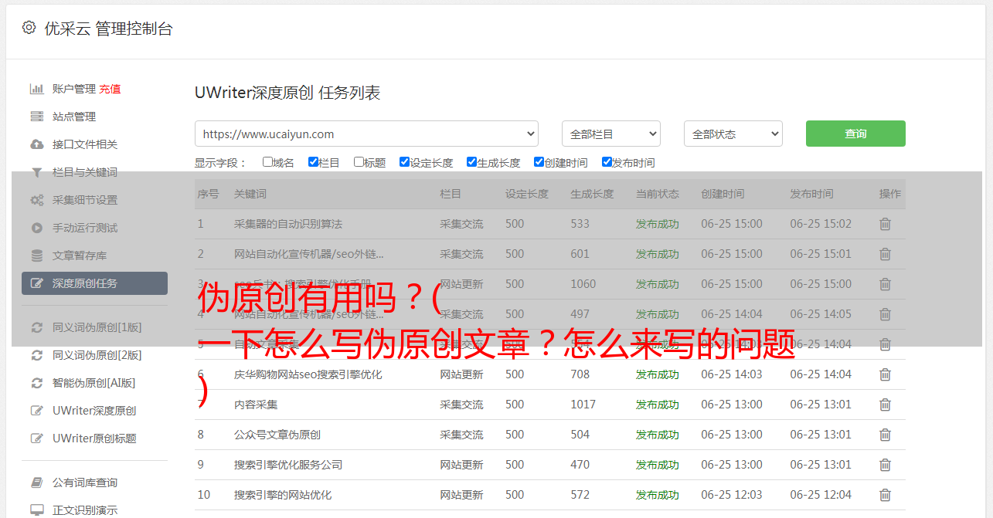Viewport: 993px width, 518px height.
Task: Click the 发布时间 column header
Action: click(811, 194)
